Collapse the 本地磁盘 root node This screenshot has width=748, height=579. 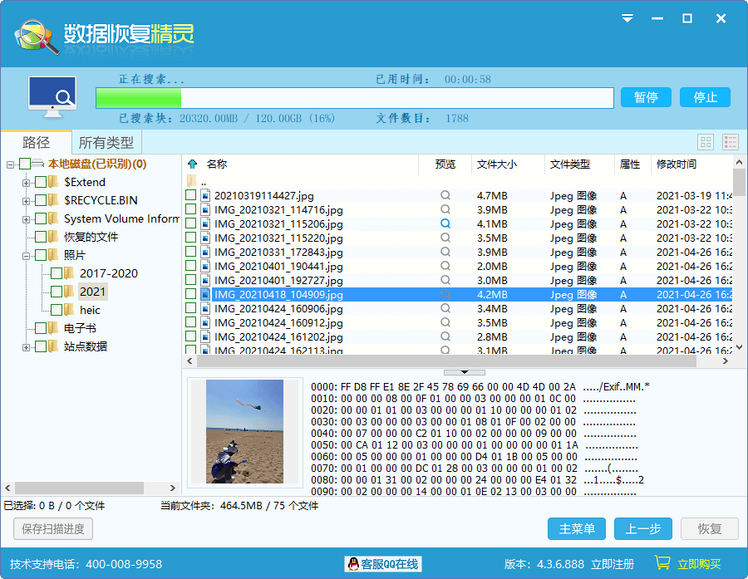coord(10,164)
